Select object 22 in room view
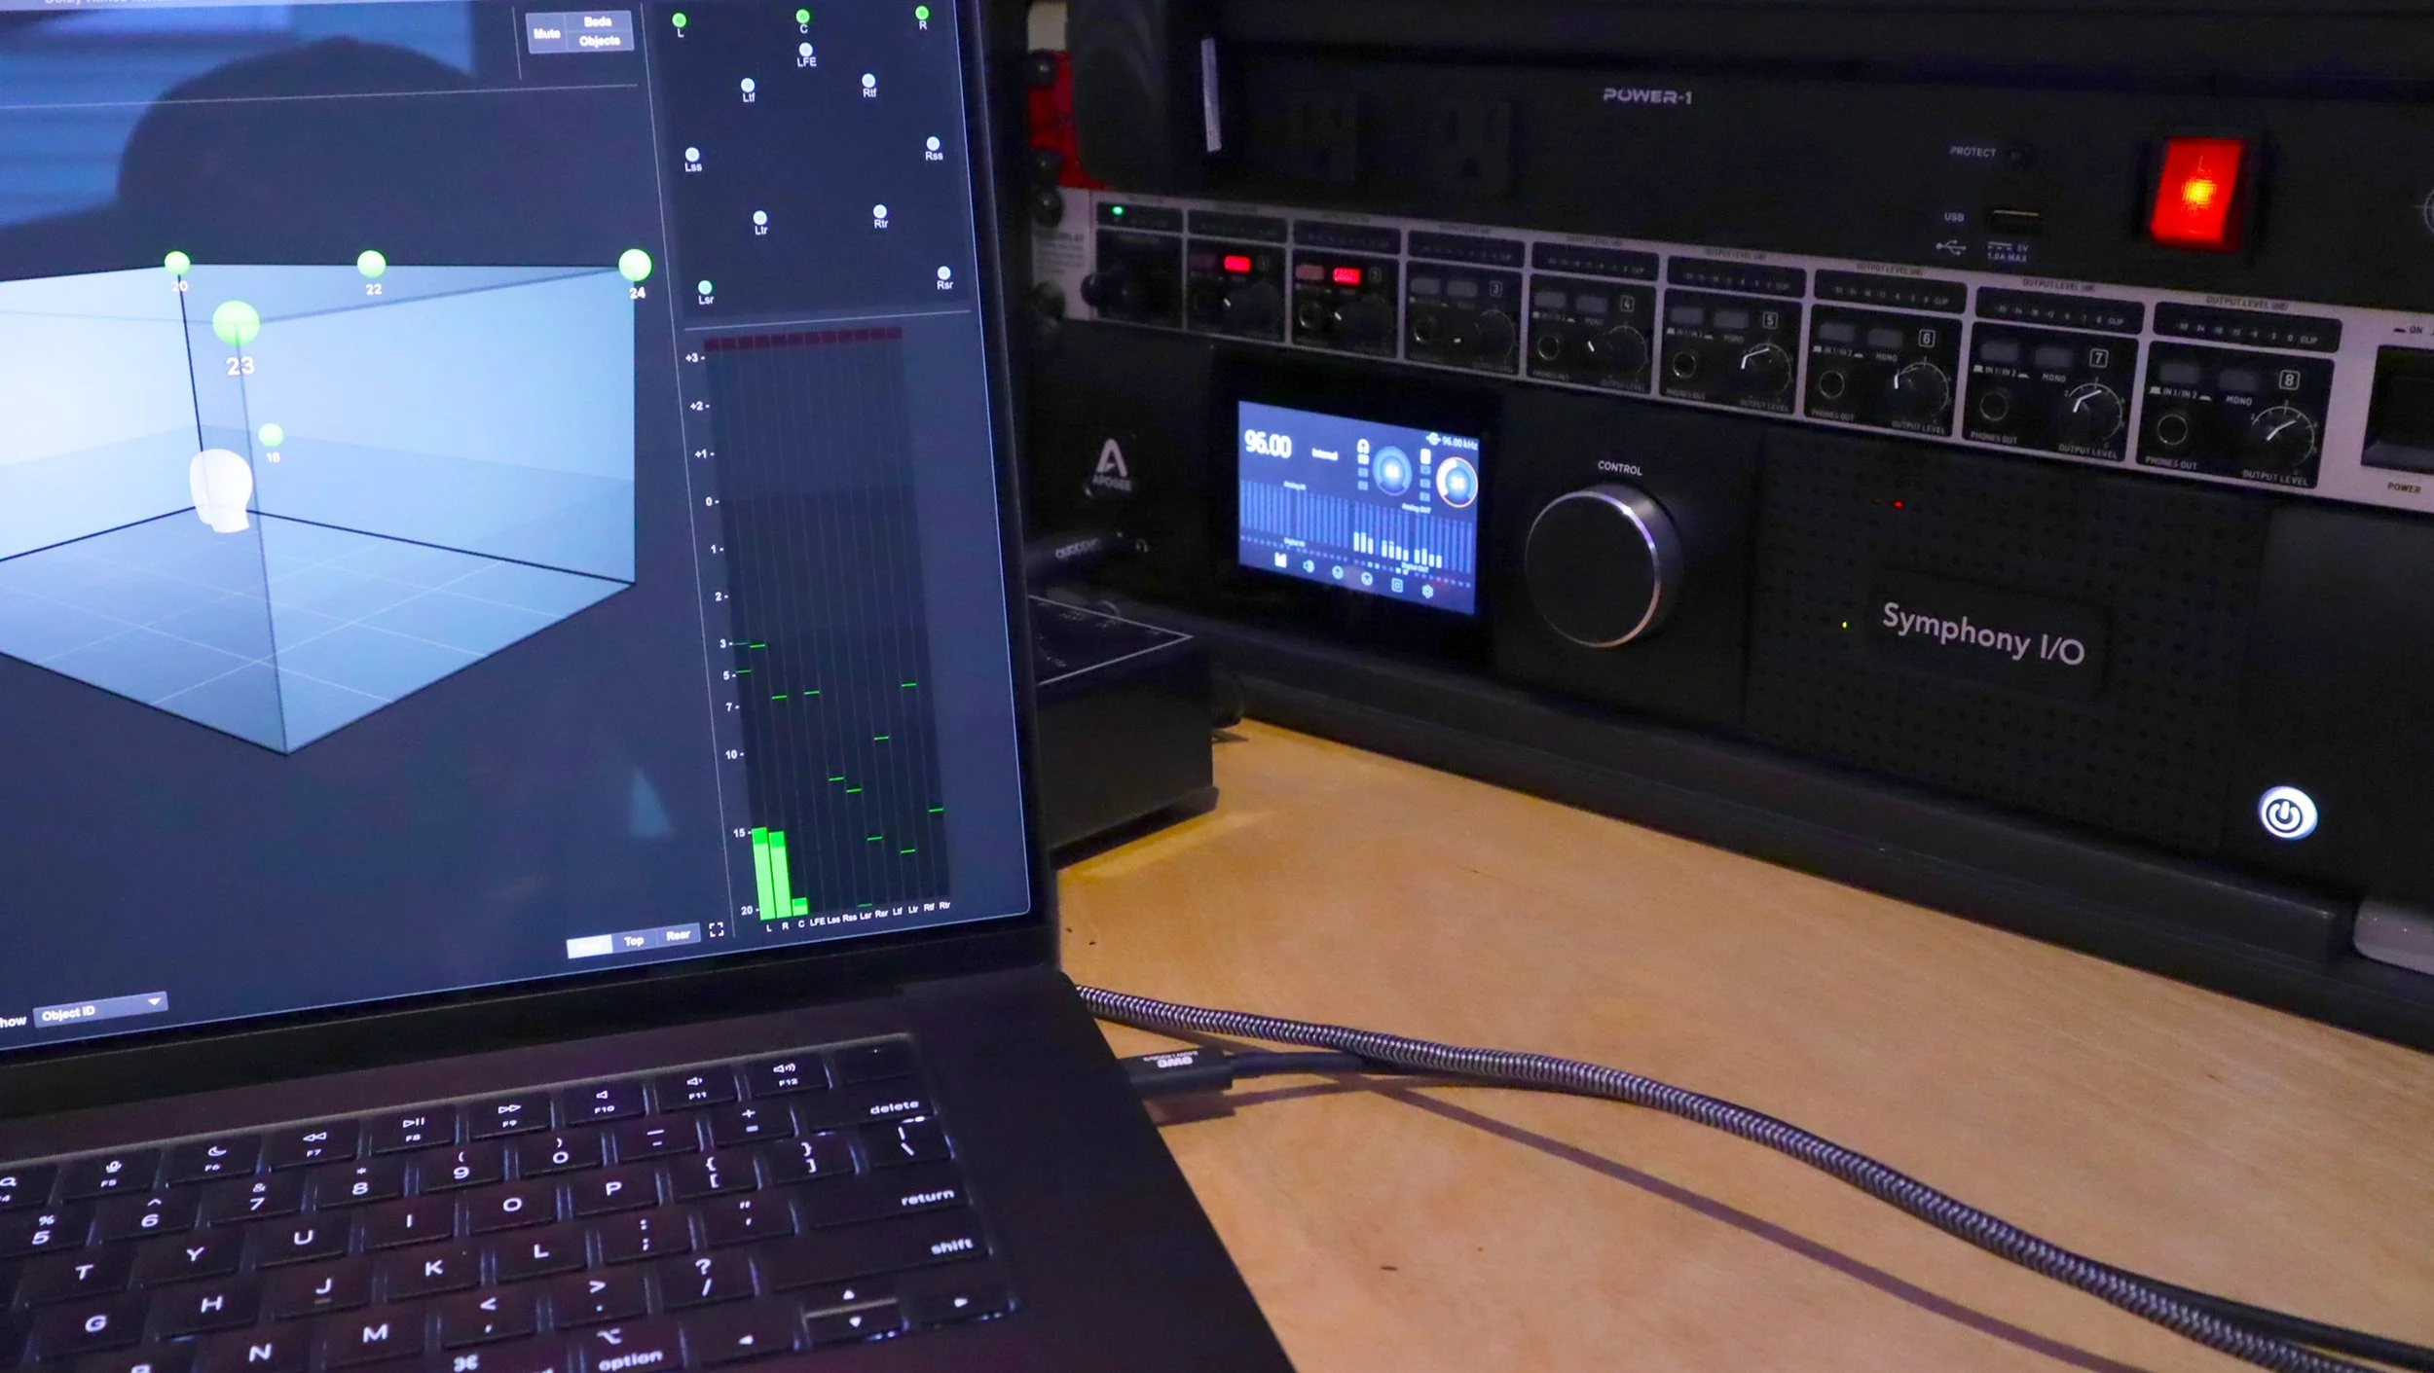 point(371,264)
